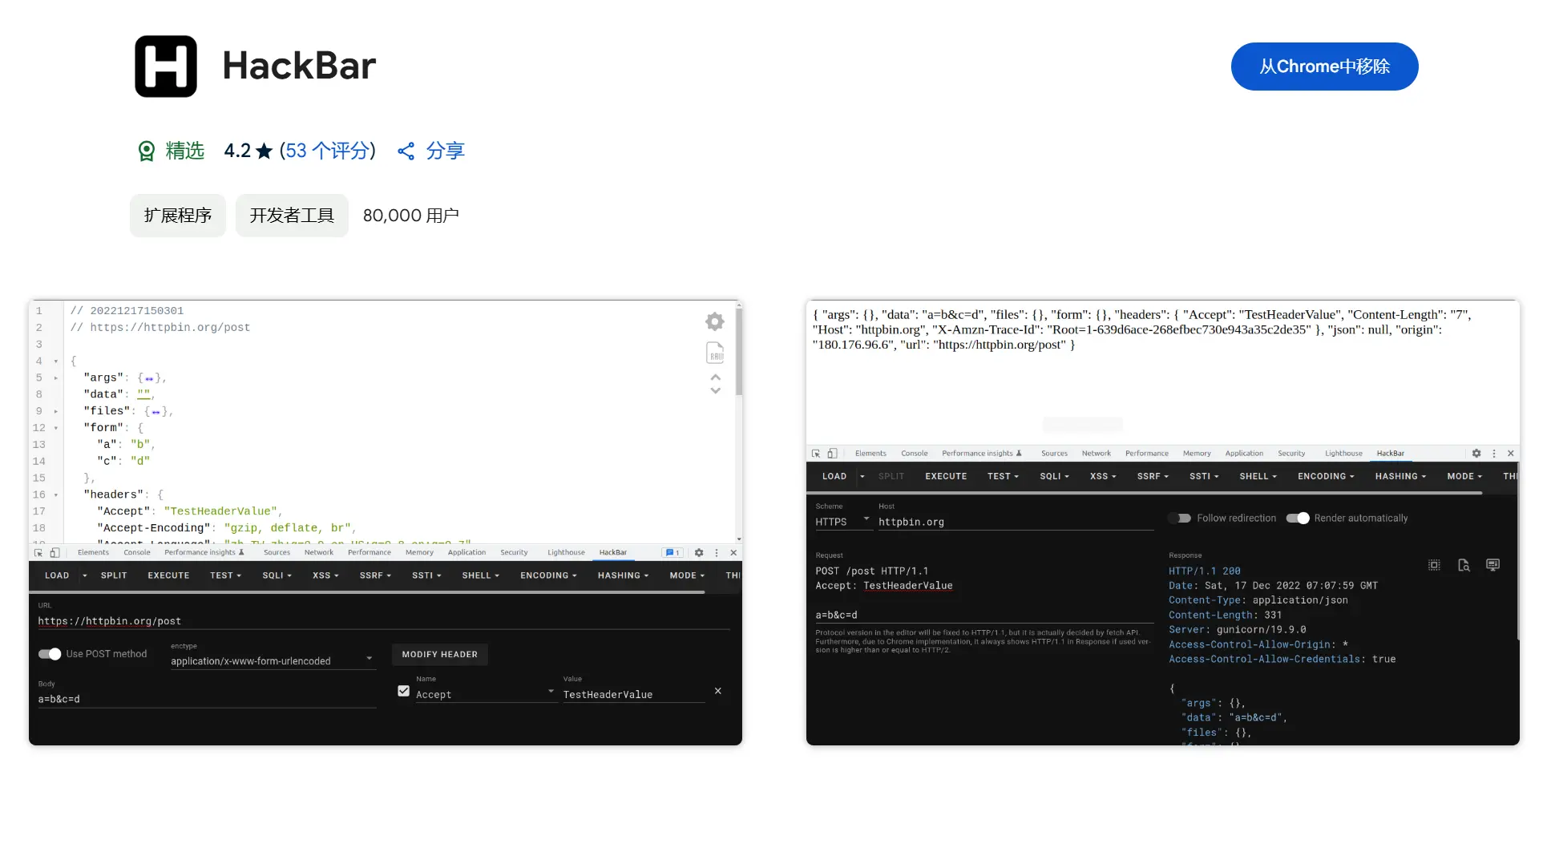Screen dimensions: 1551x856
Task: Open the 53 个评分 ratings link
Action: pyautogui.click(x=328, y=151)
